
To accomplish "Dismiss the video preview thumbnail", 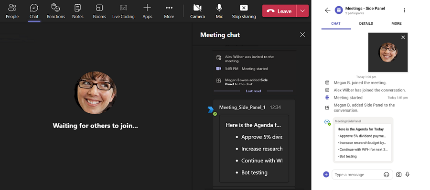I will tap(403, 38).
